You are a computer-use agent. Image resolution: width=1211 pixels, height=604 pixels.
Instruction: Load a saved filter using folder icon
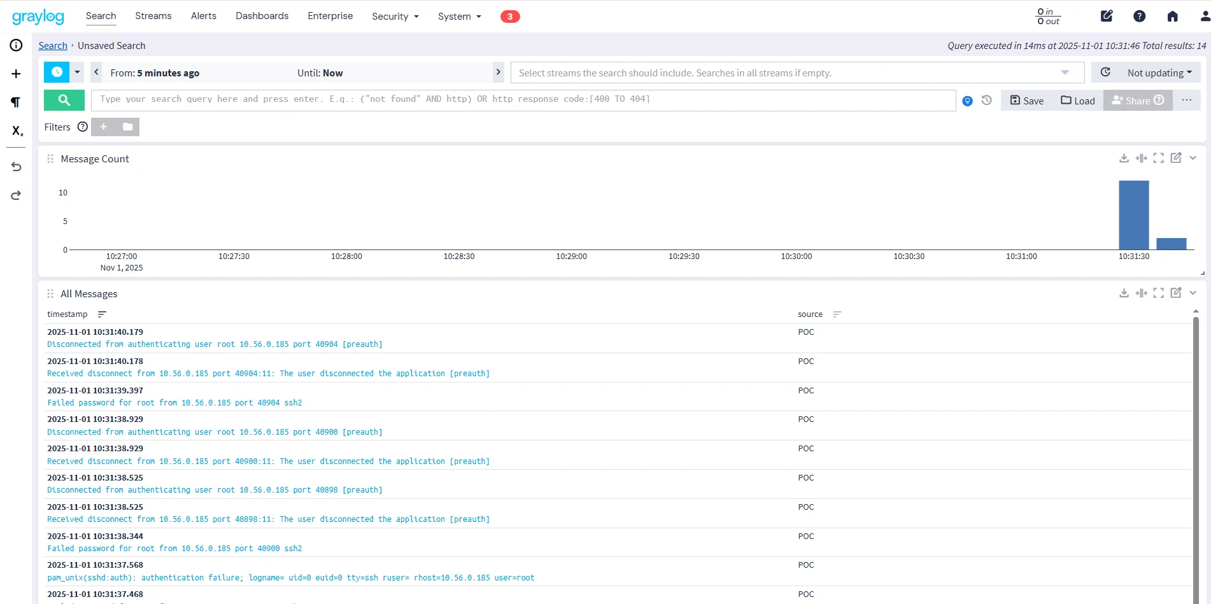coord(127,127)
